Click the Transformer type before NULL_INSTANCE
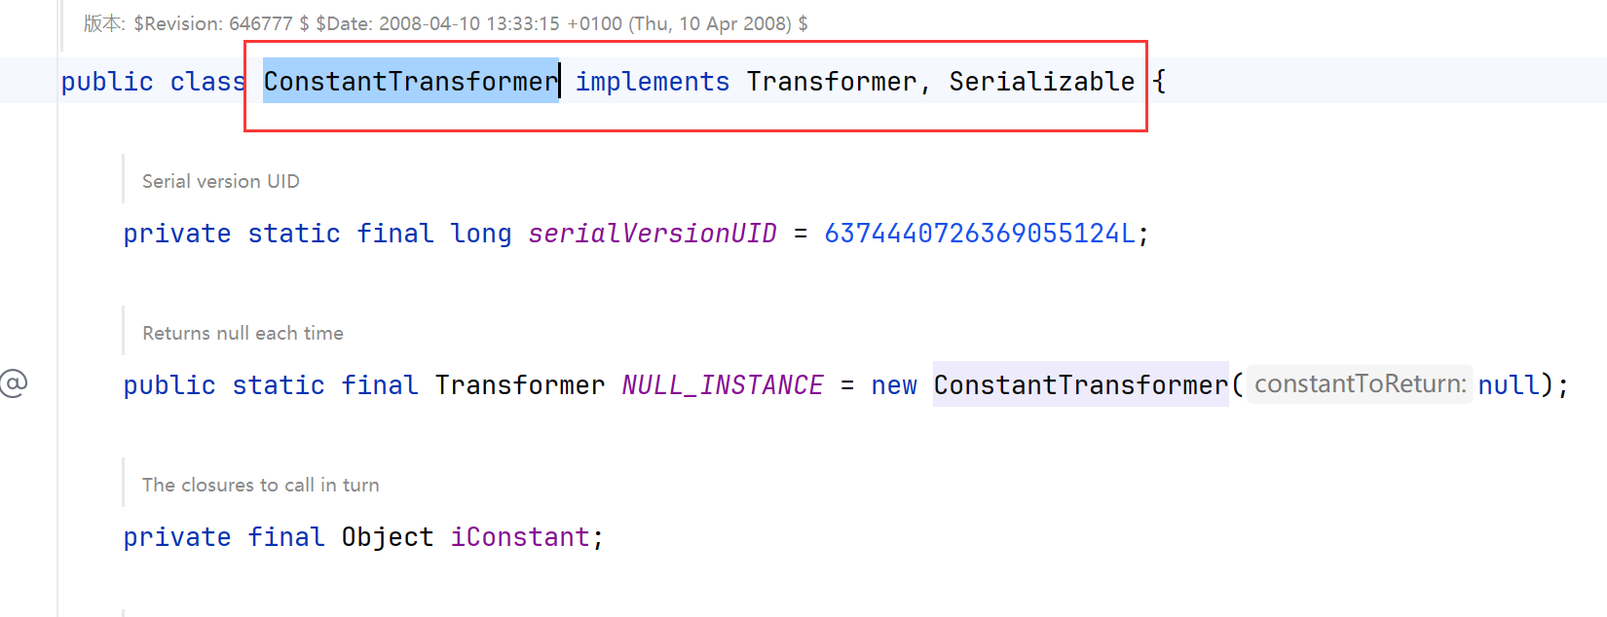The width and height of the screenshot is (1607, 617). [520, 385]
